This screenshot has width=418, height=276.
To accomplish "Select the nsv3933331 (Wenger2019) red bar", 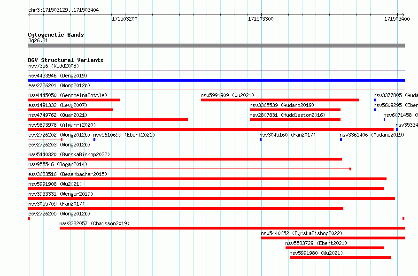I will pyautogui.click(x=211, y=199).
